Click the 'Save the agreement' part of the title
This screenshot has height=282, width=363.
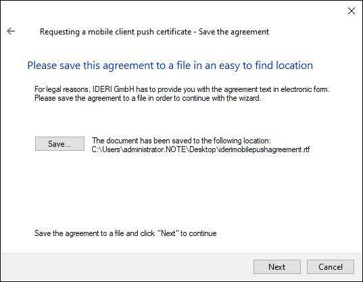[x=234, y=32]
